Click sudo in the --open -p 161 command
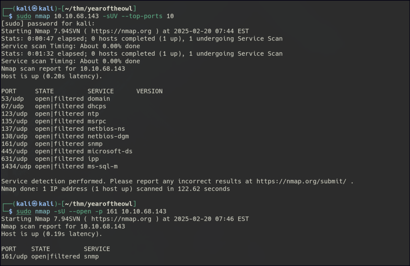 click(x=24, y=211)
